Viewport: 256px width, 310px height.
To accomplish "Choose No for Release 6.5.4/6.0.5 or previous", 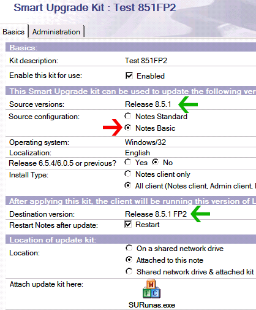I will pos(156,162).
